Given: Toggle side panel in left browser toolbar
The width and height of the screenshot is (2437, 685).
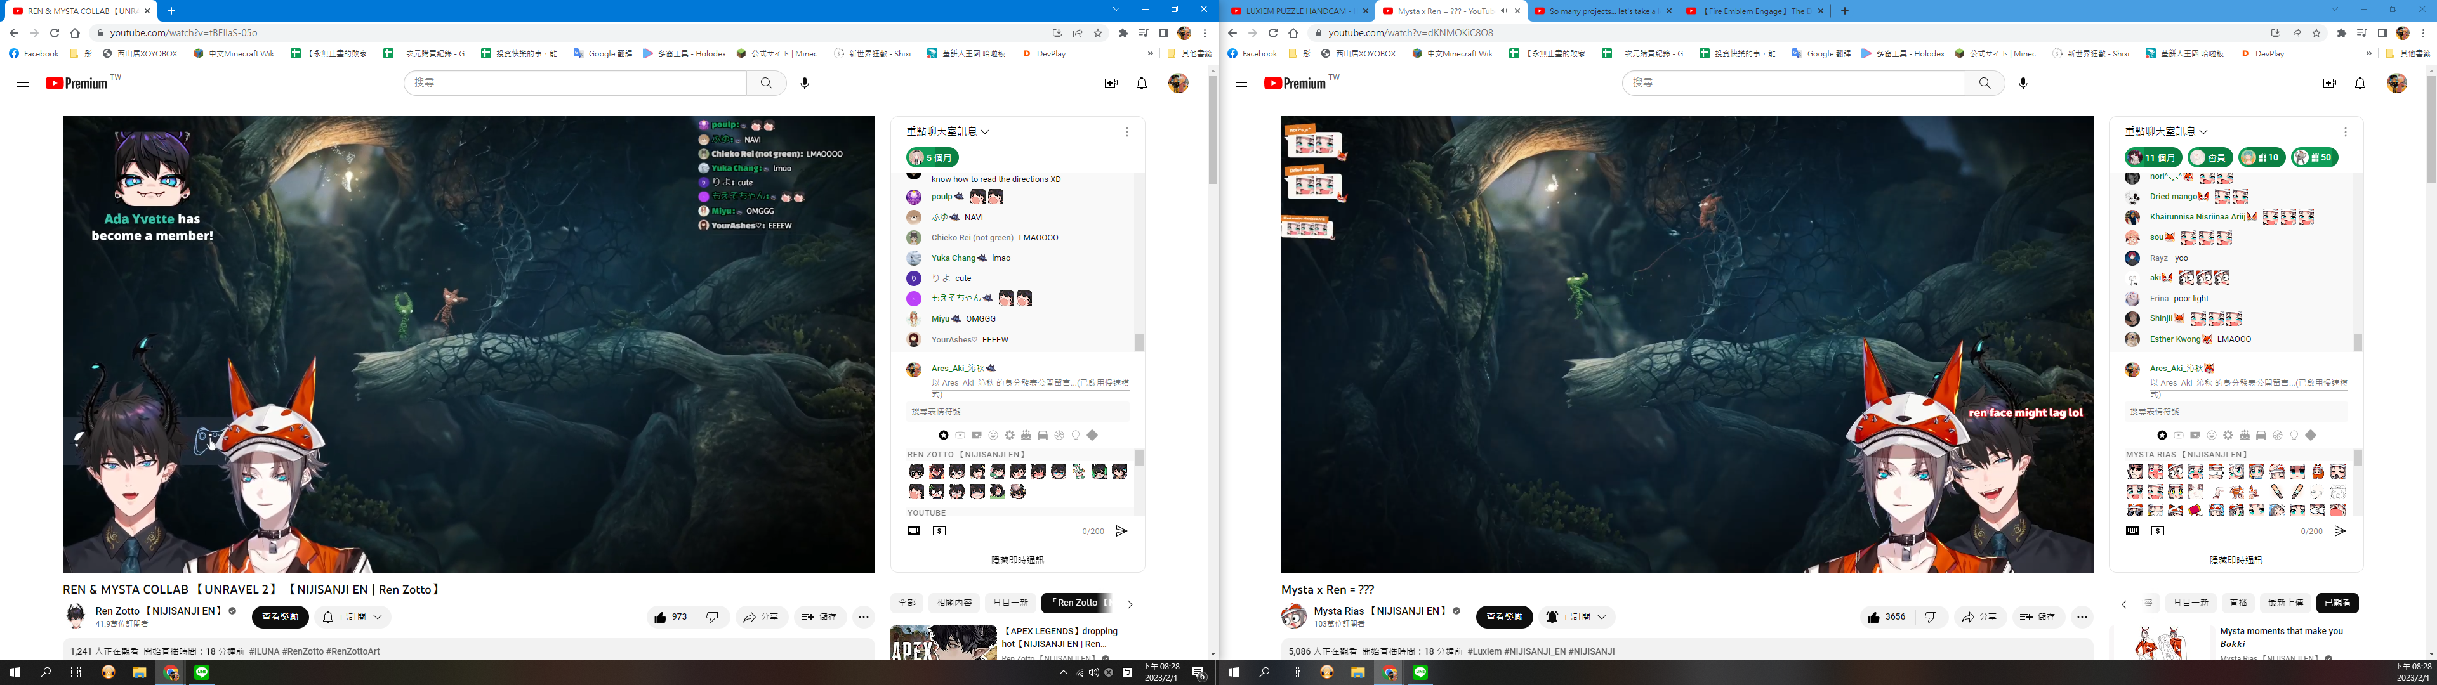Looking at the screenshot, I should (x=1164, y=33).
